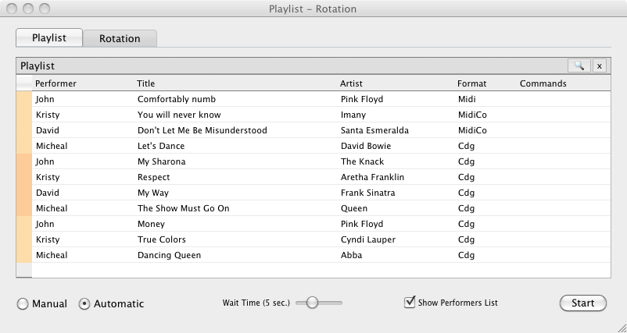Sort by Artist column header
627x333 pixels.
point(351,83)
